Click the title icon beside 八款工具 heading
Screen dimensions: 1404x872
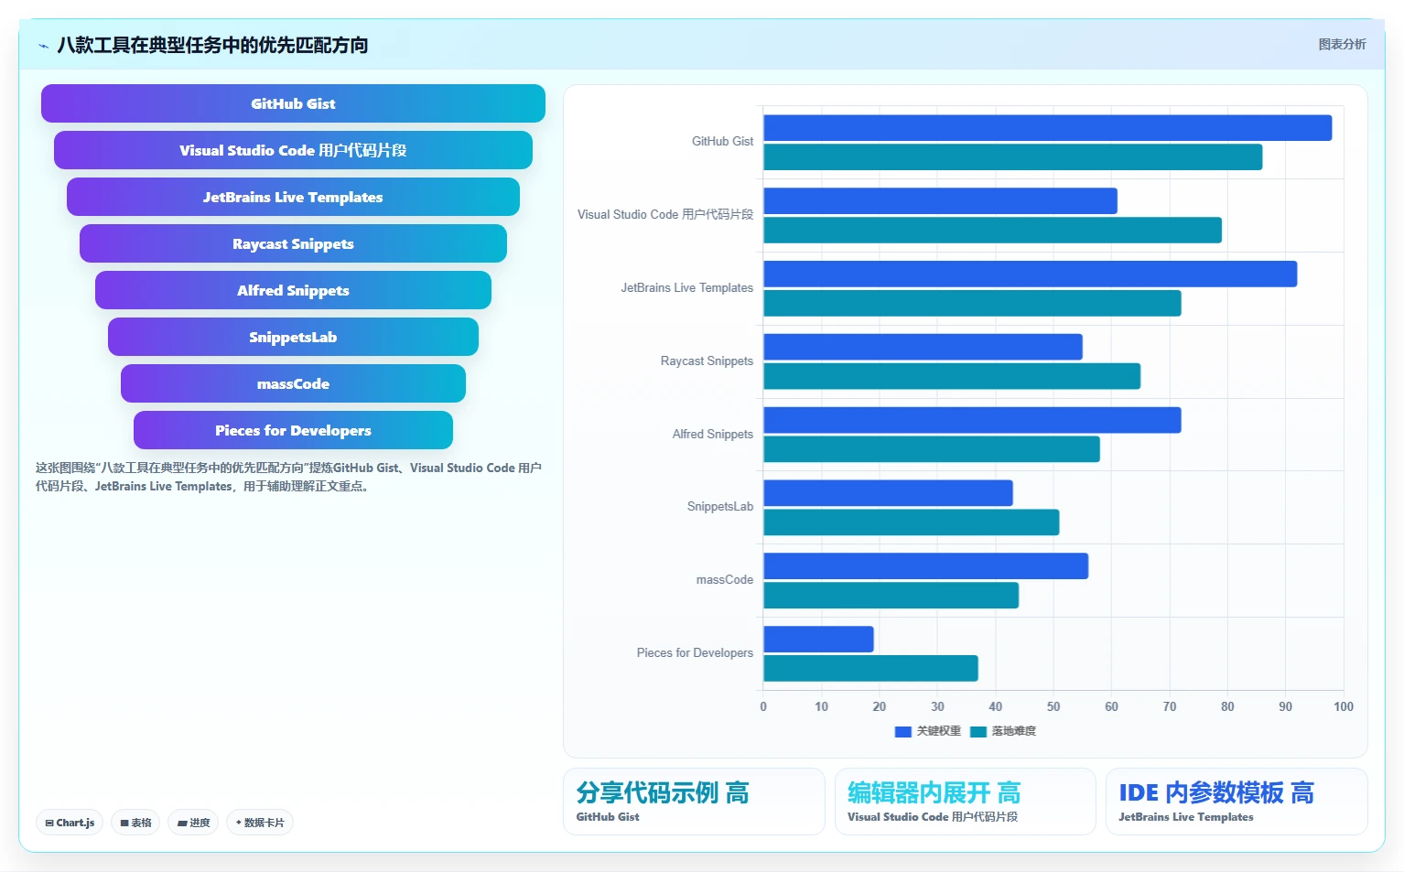point(43,46)
